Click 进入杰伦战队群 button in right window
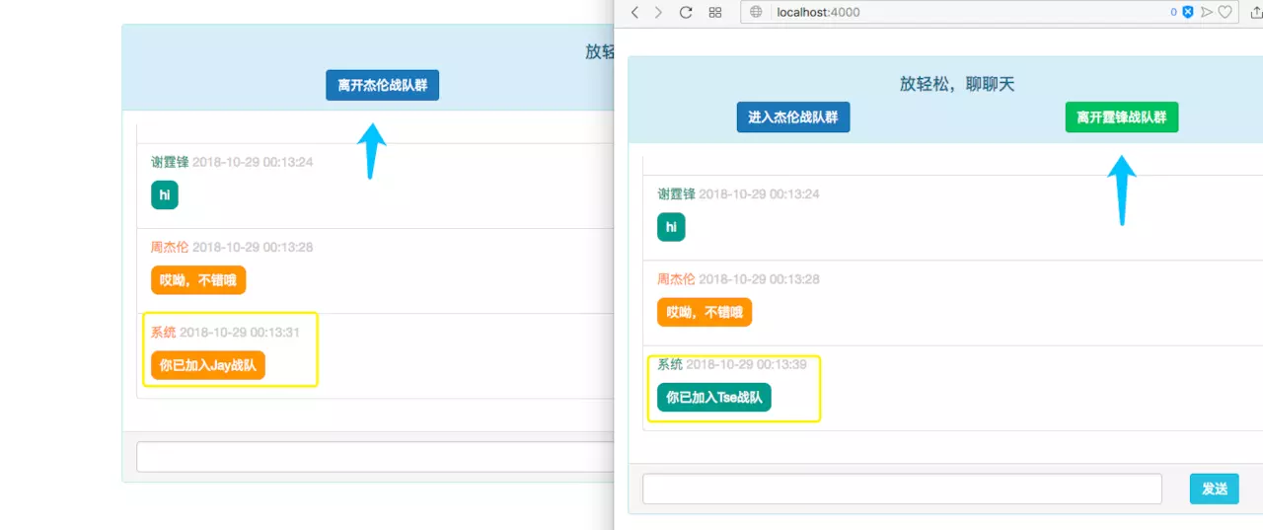Screen dimensions: 1263x530 pos(793,116)
